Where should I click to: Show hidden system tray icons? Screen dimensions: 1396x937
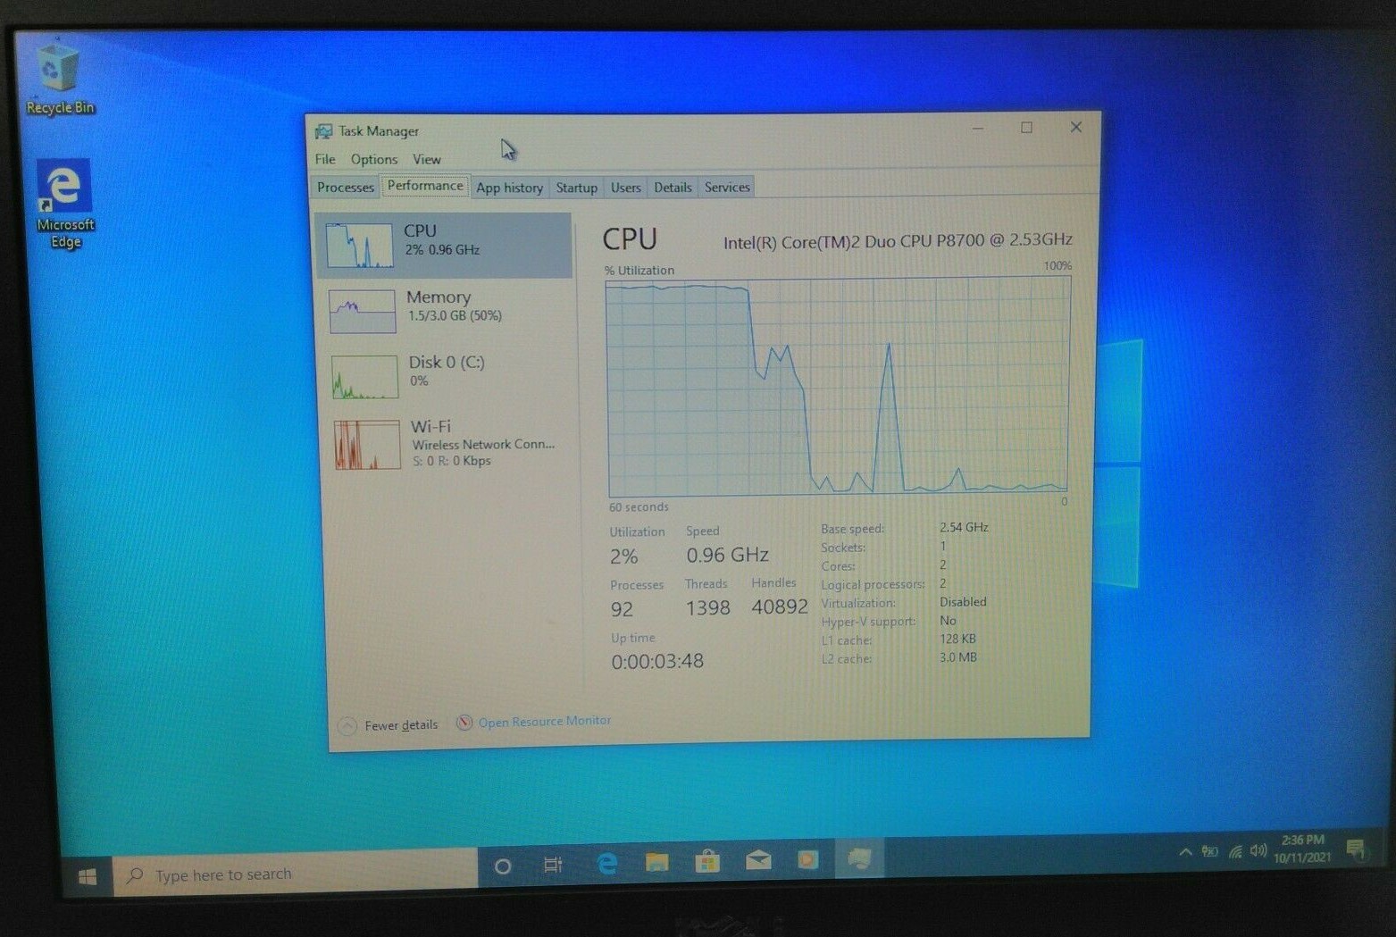[x=1185, y=852]
